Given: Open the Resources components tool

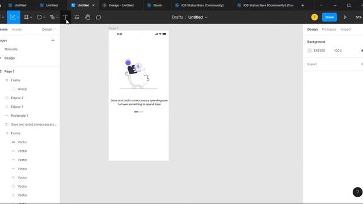Looking at the screenshot, I should pyautogui.click(x=77, y=17).
